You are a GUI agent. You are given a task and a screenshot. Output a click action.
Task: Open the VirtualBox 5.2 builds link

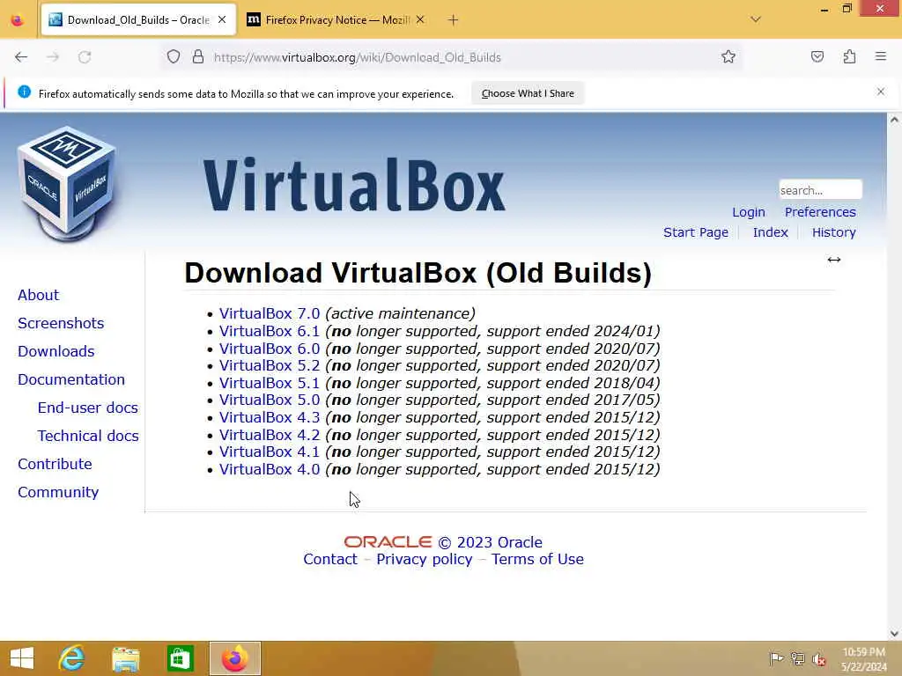point(270,365)
